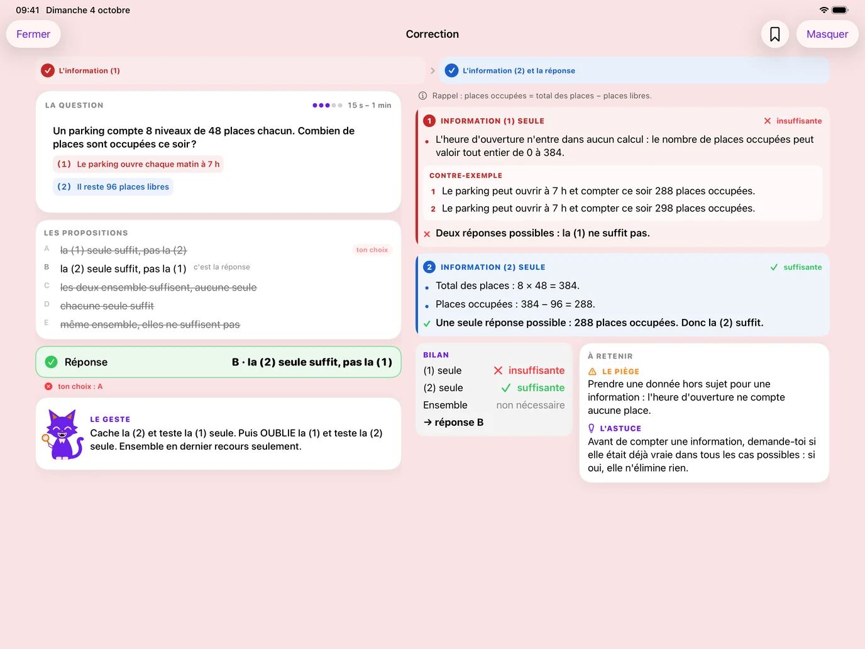The height and width of the screenshot is (649, 865).
Task: Click the battery icon in the status bar
Action: 840,10
